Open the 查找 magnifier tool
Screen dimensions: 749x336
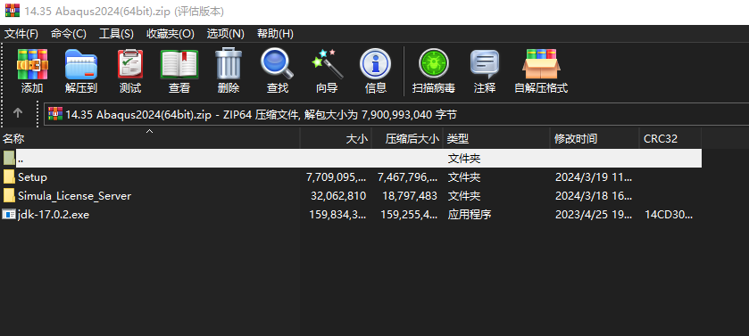pyautogui.click(x=277, y=64)
